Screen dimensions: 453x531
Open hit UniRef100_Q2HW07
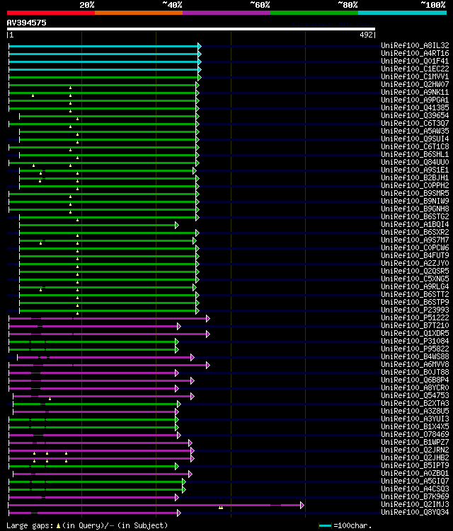coord(415,84)
